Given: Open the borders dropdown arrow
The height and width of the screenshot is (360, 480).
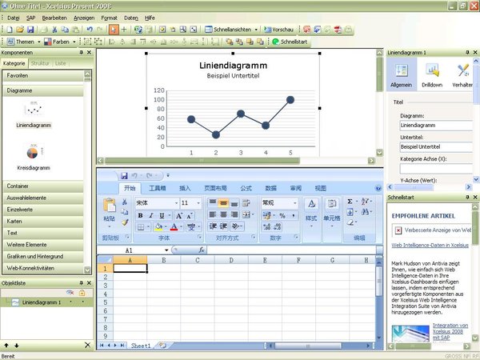Looking at the screenshot, I should click(x=149, y=227).
